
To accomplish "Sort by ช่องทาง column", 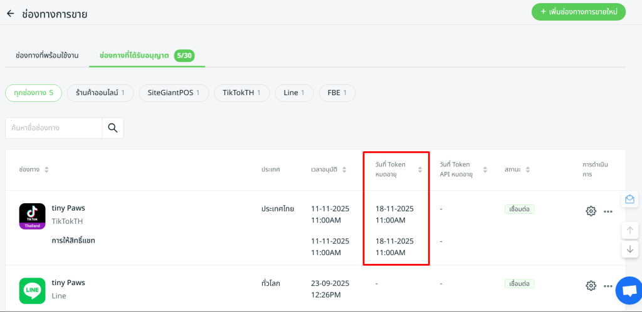I will [46, 169].
